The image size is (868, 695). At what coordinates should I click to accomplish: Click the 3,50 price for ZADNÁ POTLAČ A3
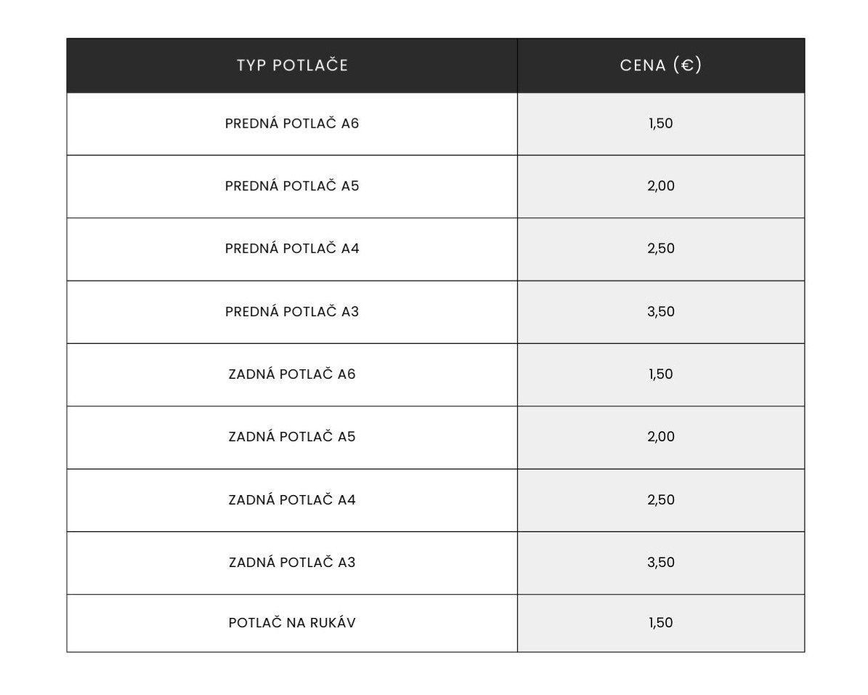(660, 563)
